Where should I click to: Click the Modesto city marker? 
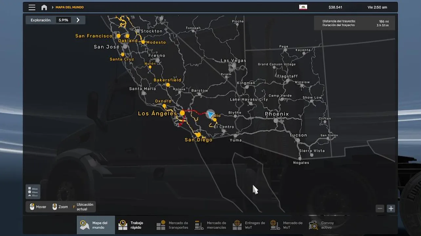point(143,42)
